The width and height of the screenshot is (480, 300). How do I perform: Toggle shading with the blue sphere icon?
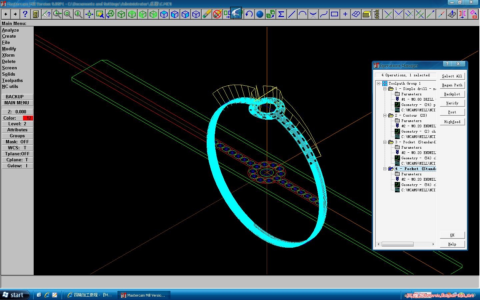pos(260,14)
